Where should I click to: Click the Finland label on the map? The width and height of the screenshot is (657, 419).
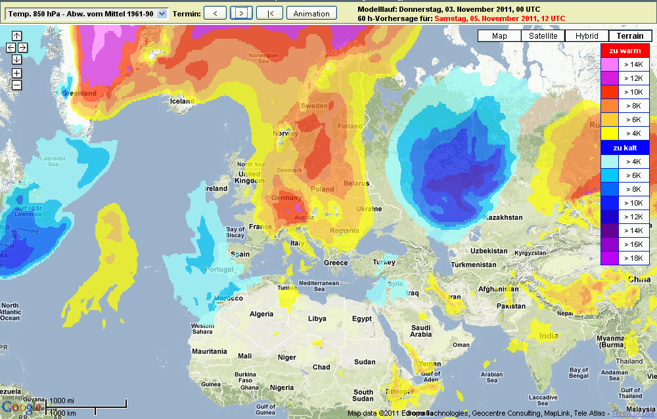pos(350,126)
